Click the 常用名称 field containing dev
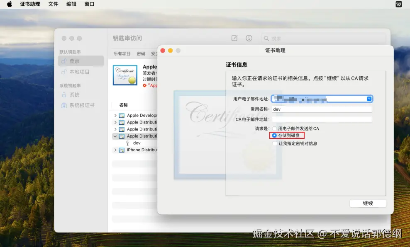 tap(322, 109)
